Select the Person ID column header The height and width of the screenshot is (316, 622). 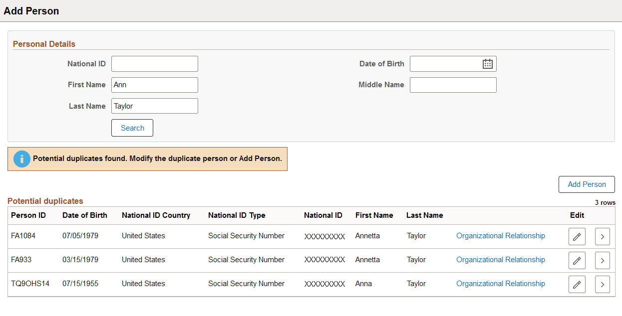coord(28,215)
